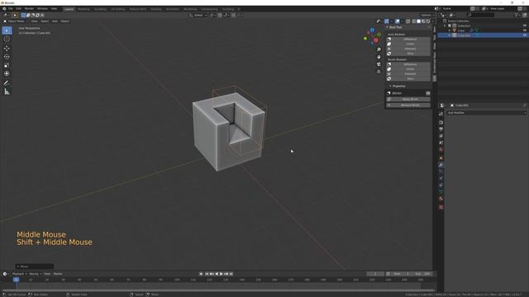Open the Options dropdown in header
This screenshot has height=297, width=529.
coord(427,15)
